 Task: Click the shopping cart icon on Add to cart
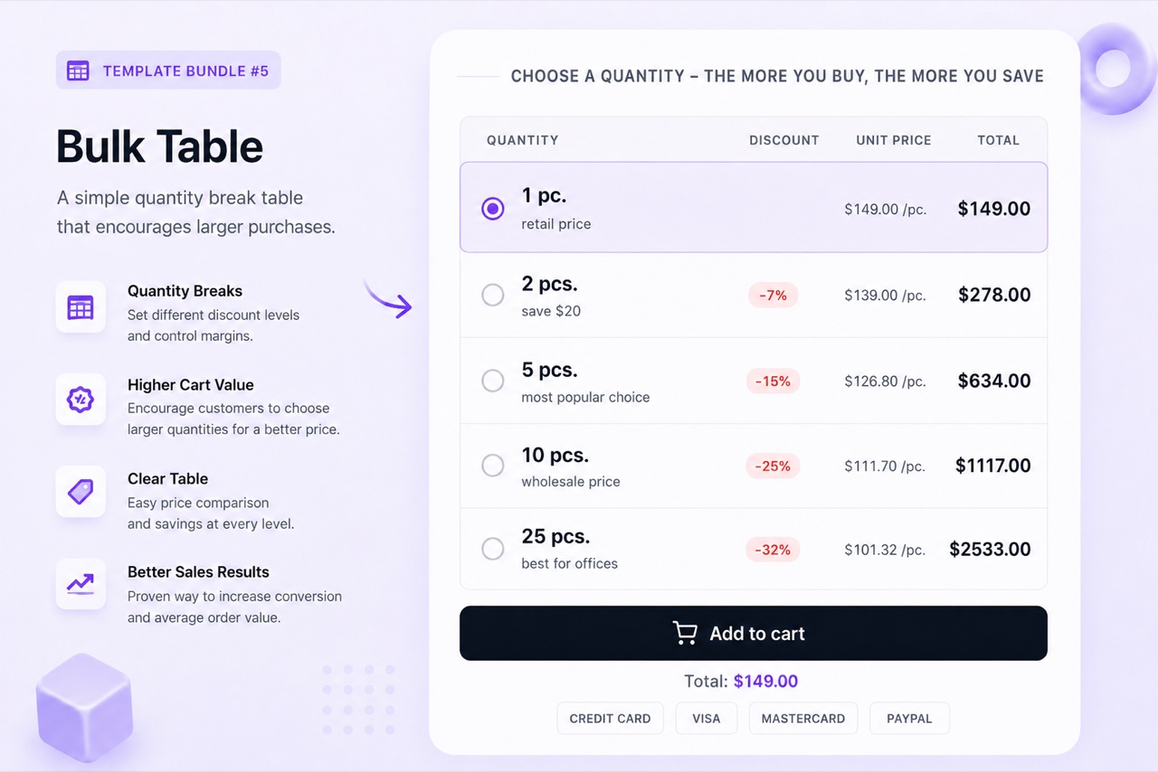[x=686, y=633]
